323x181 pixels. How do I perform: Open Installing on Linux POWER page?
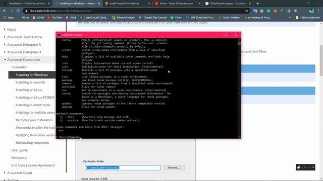[35, 98]
